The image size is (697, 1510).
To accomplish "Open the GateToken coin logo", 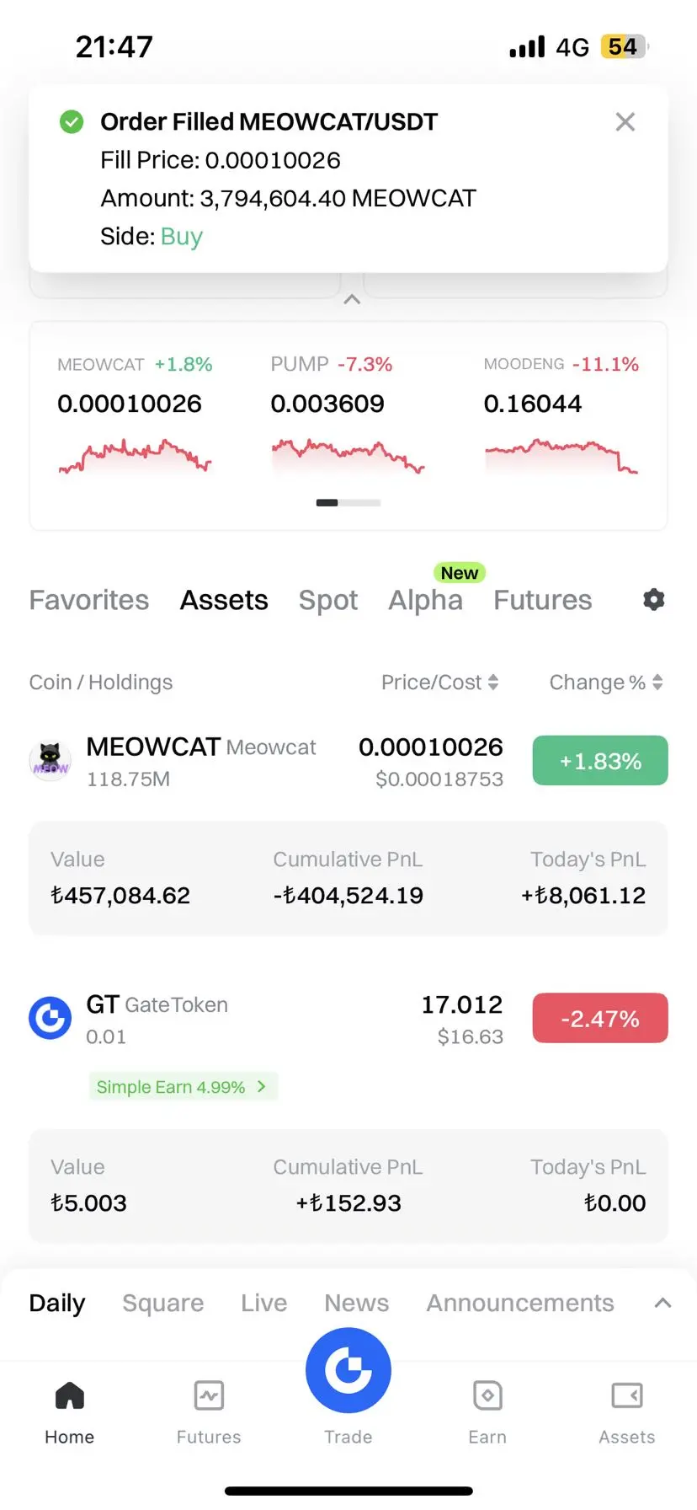I will (x=51, y=1018).
